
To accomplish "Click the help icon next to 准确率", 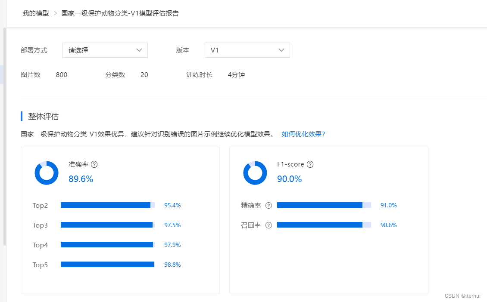I will tap(94, 164).
